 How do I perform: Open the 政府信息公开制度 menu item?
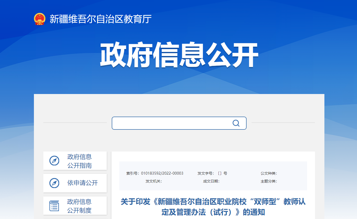(x=75, y=206)
